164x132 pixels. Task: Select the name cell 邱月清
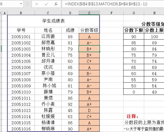pyautogui.click(x=48, y=61)
